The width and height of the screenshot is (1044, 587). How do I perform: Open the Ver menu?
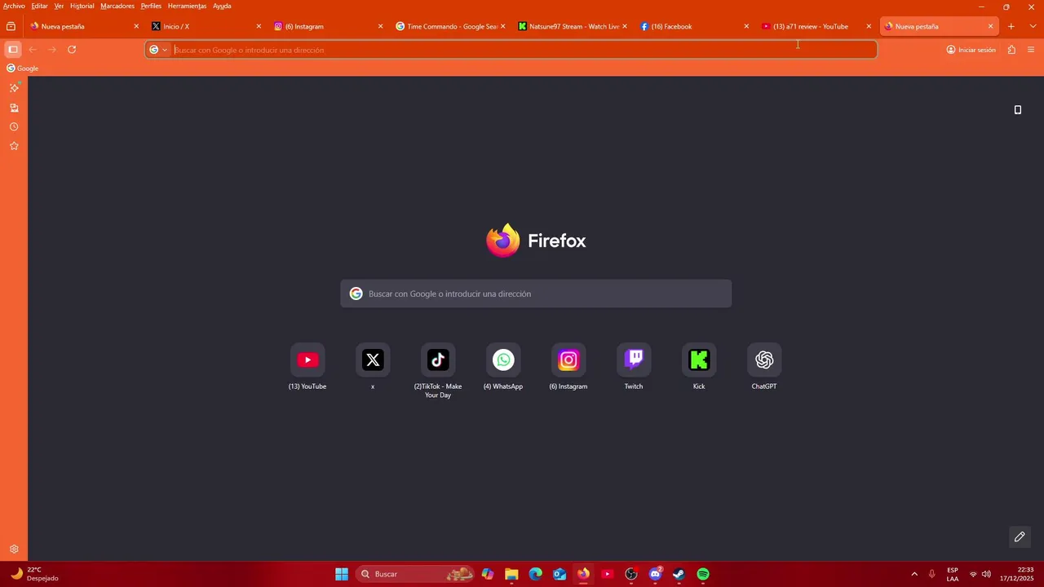tap(59, 6)
